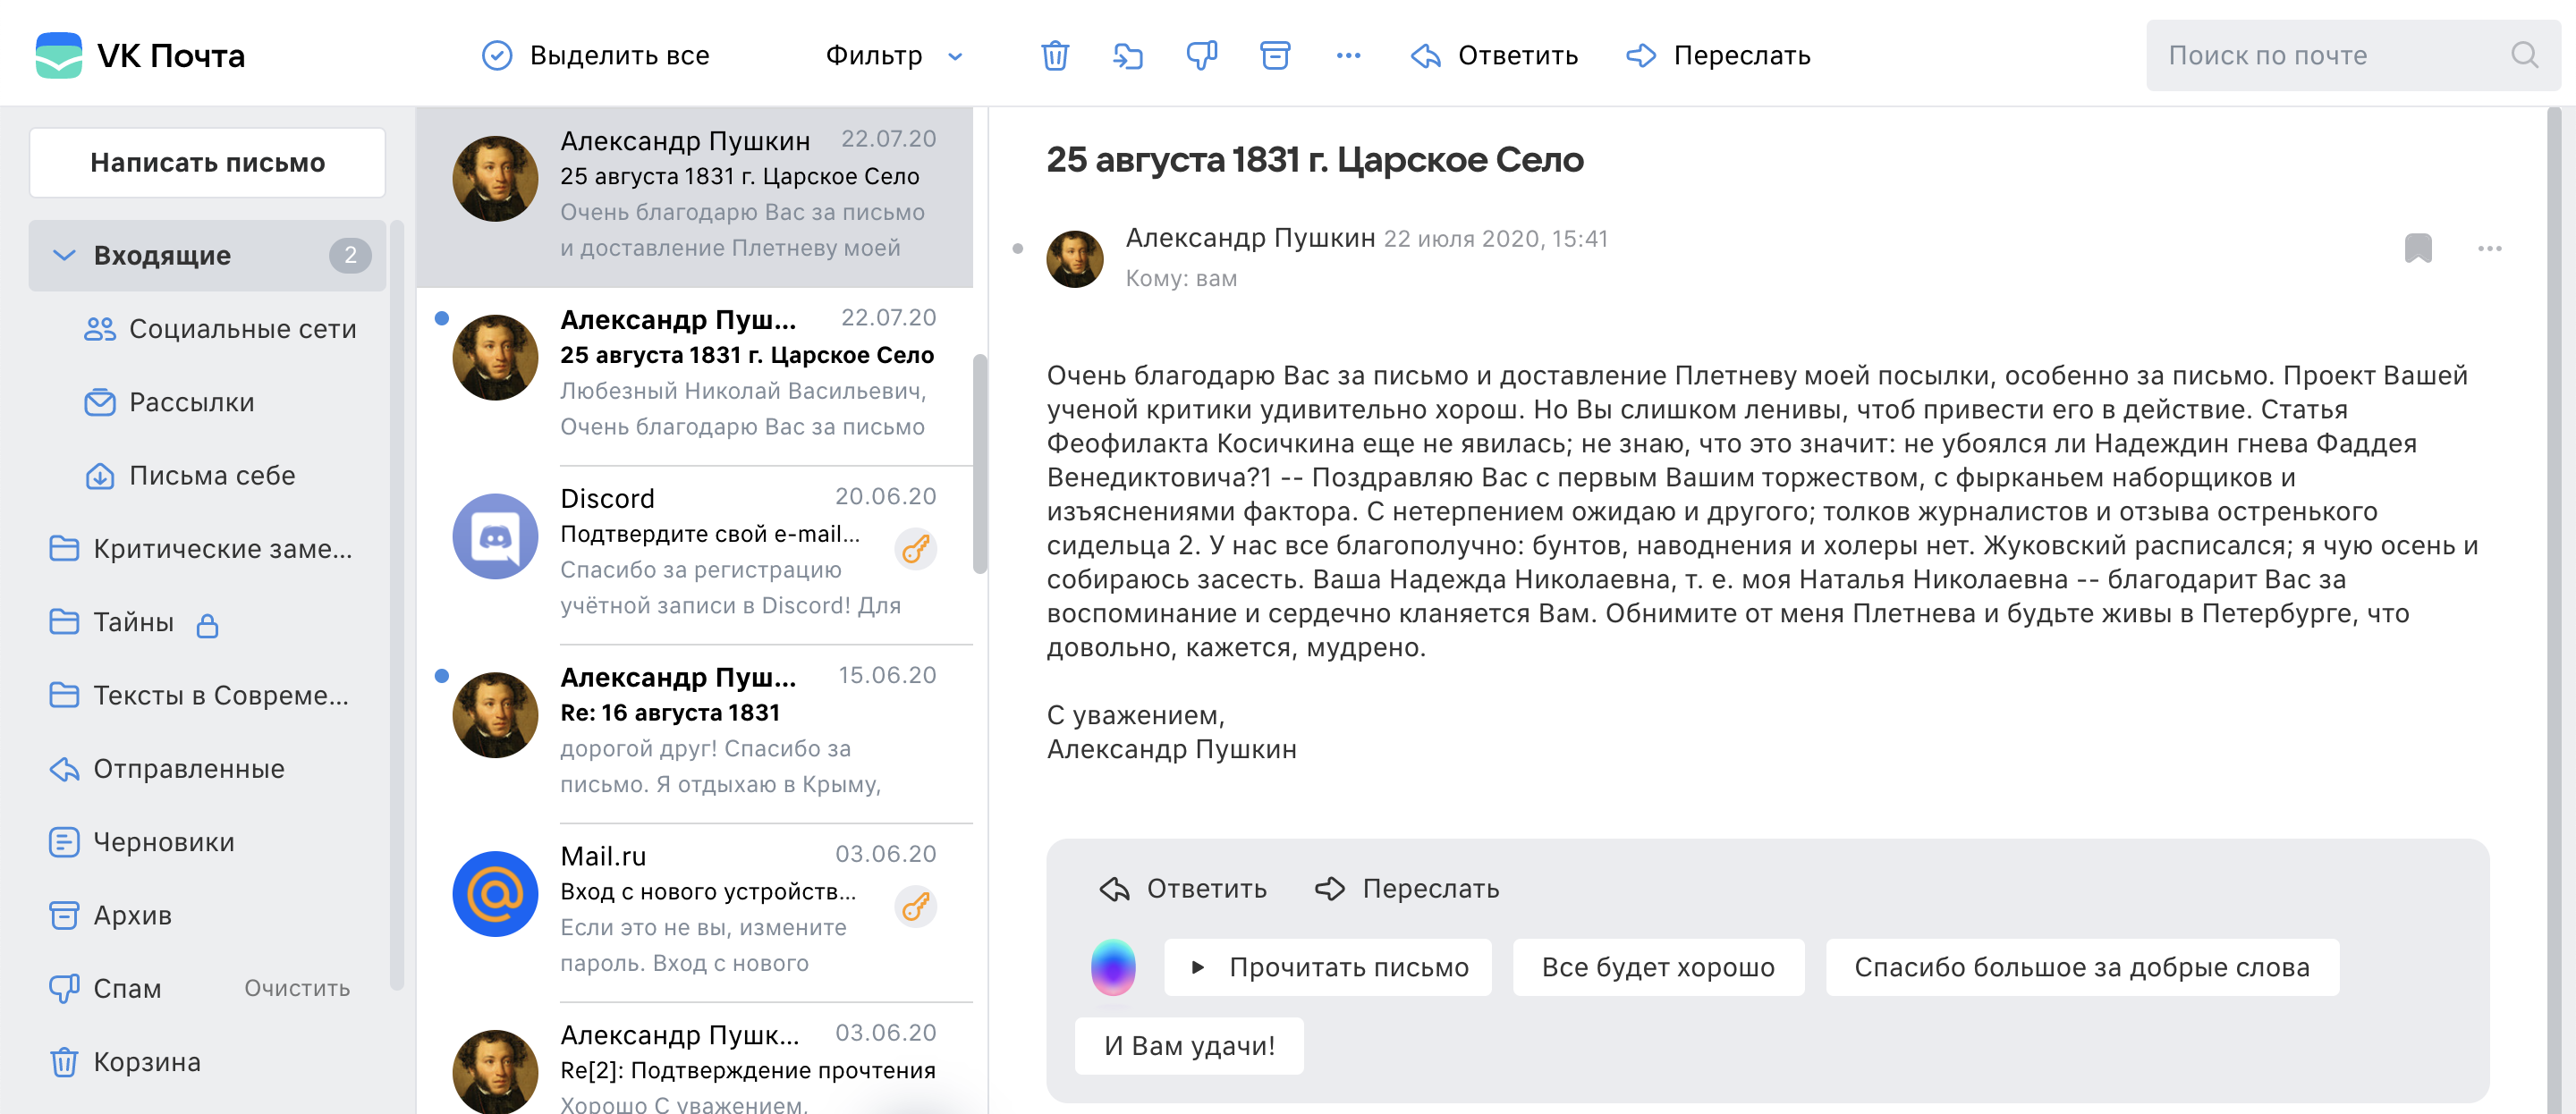Open the Входящие folder

[207, 255]
